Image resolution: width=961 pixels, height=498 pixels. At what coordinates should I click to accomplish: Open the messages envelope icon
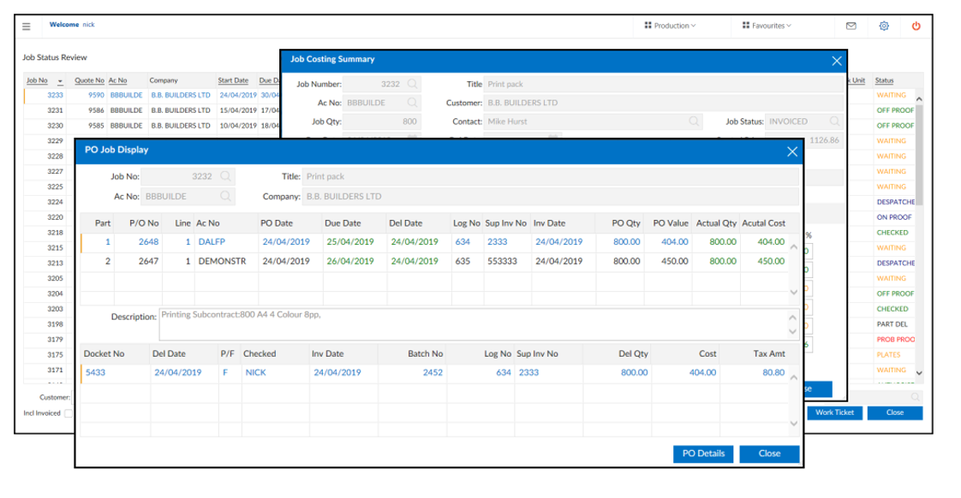(x=851, y=26)
